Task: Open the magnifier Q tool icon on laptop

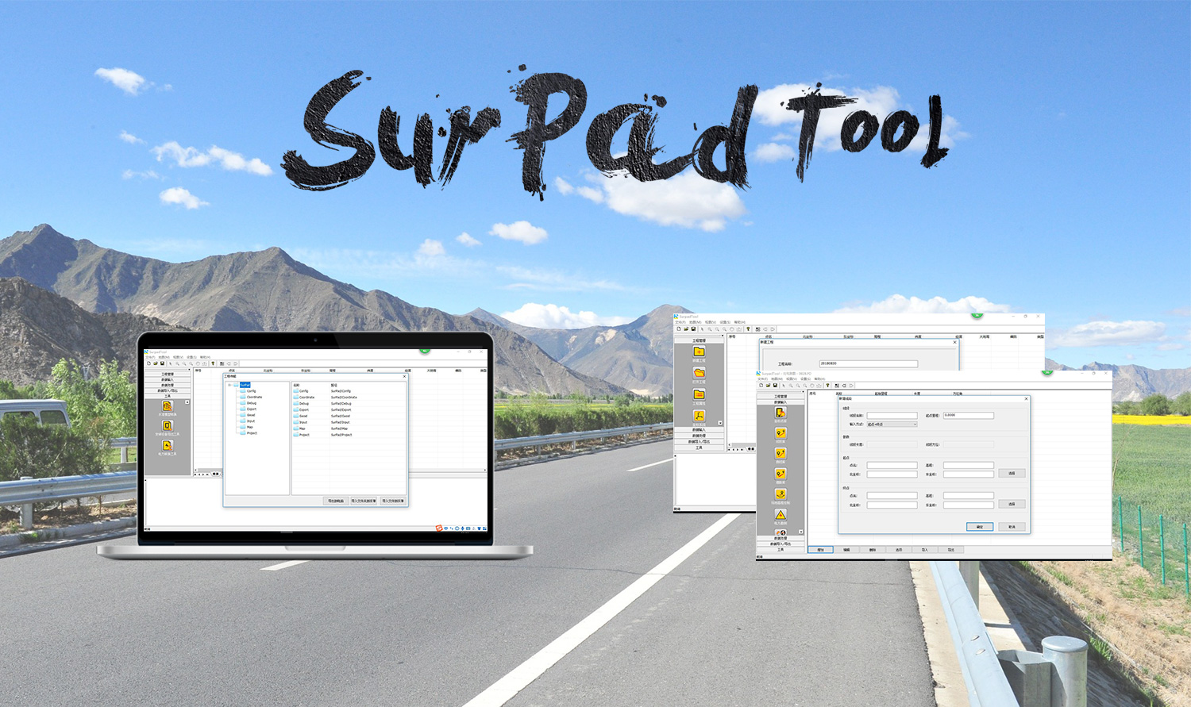Action: click(167, 426)
